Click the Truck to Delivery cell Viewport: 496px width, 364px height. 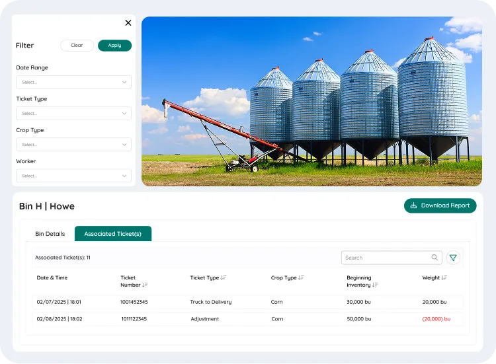[211, 302]
